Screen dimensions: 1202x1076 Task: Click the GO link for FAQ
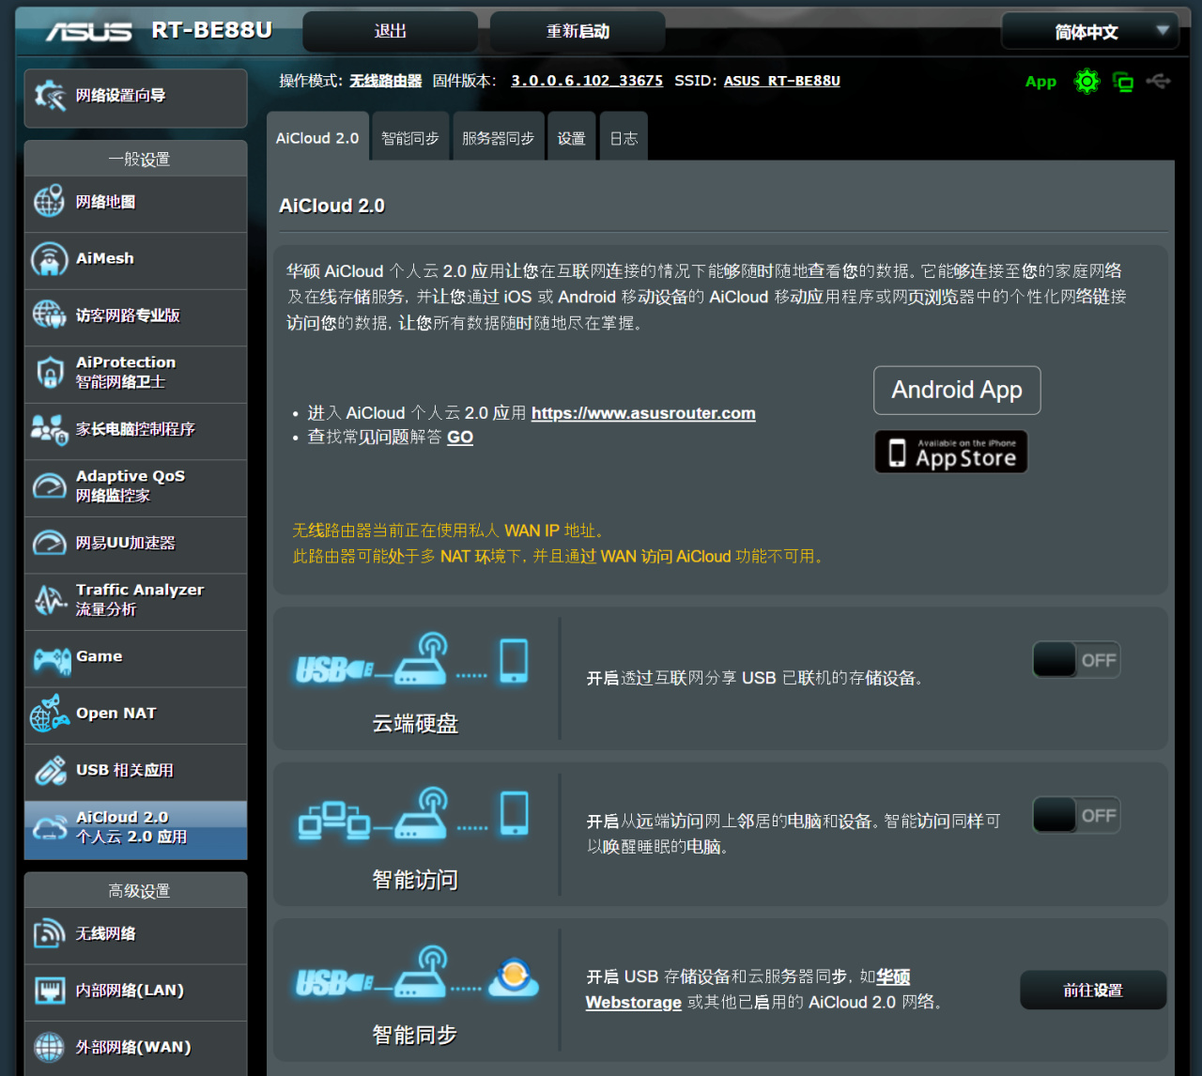click(x=460, y=437)
